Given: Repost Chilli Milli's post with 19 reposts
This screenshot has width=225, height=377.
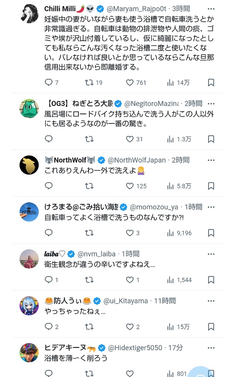Looking at the screenshot, I should [90, 82].
